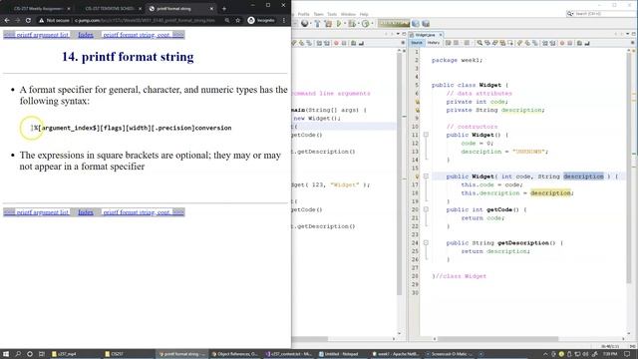Click the horizontal scrollbar of the Widget editor
This screenshot has width=638, height=359.
(x=497, y=339)
